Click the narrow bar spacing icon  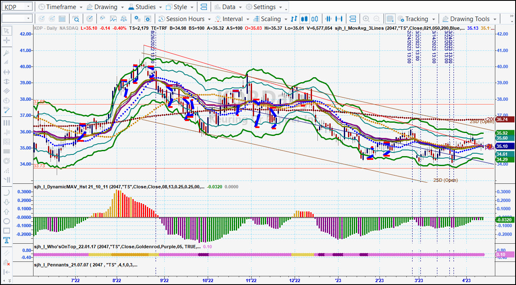pyautogui.click(x=329, y=19)
